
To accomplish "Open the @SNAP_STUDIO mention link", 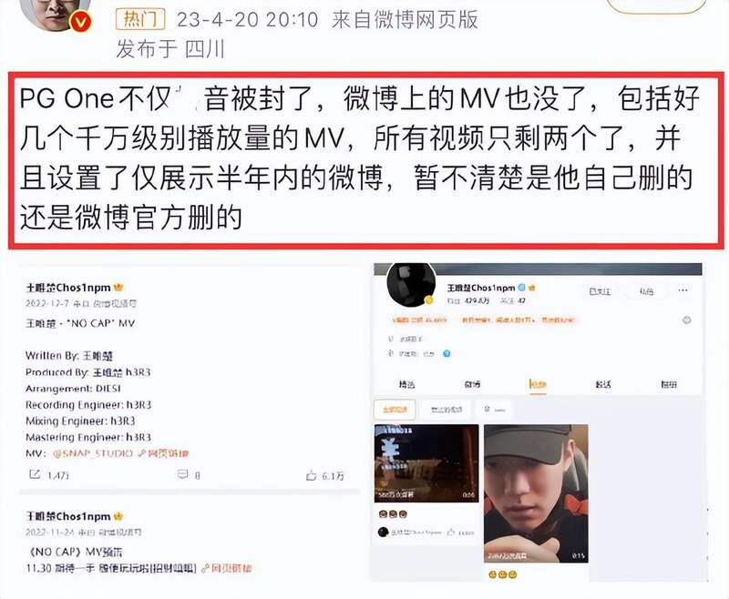I will coord(93,453).
